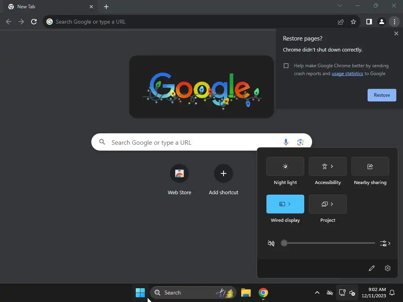Viewport: 403px width, 302px height.
Task: Enable sending crash reports checkbox
Action: coord(286,66)
